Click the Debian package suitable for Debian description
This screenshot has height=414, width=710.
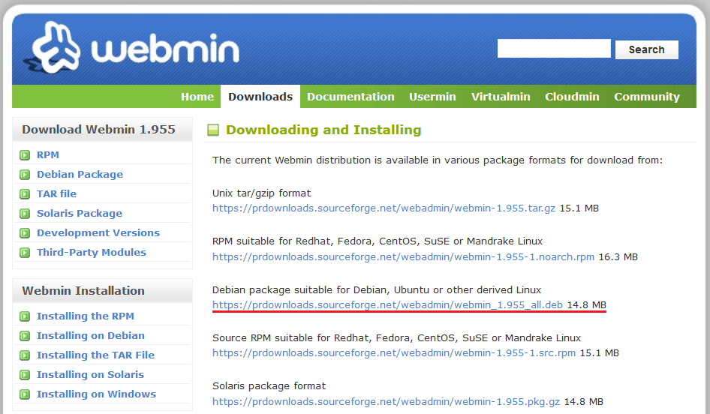[x=377, y=290]
